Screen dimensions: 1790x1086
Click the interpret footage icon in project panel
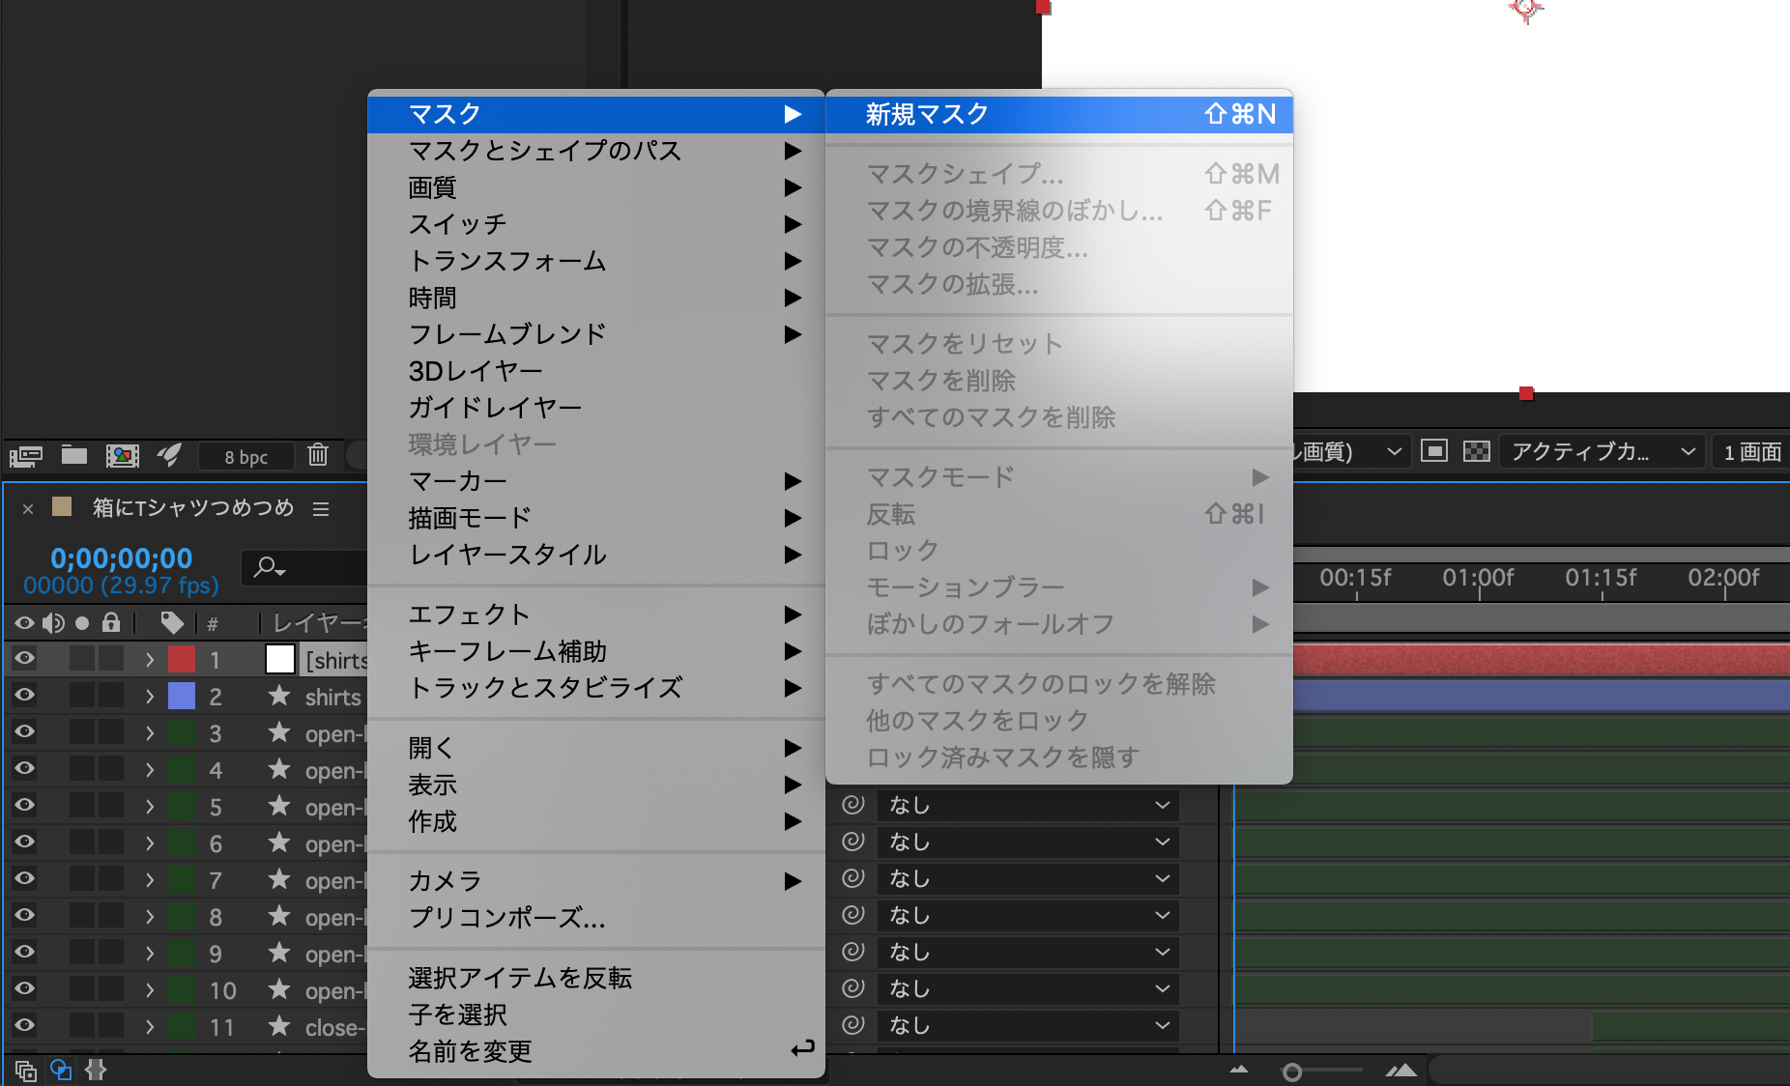point(26,455)
